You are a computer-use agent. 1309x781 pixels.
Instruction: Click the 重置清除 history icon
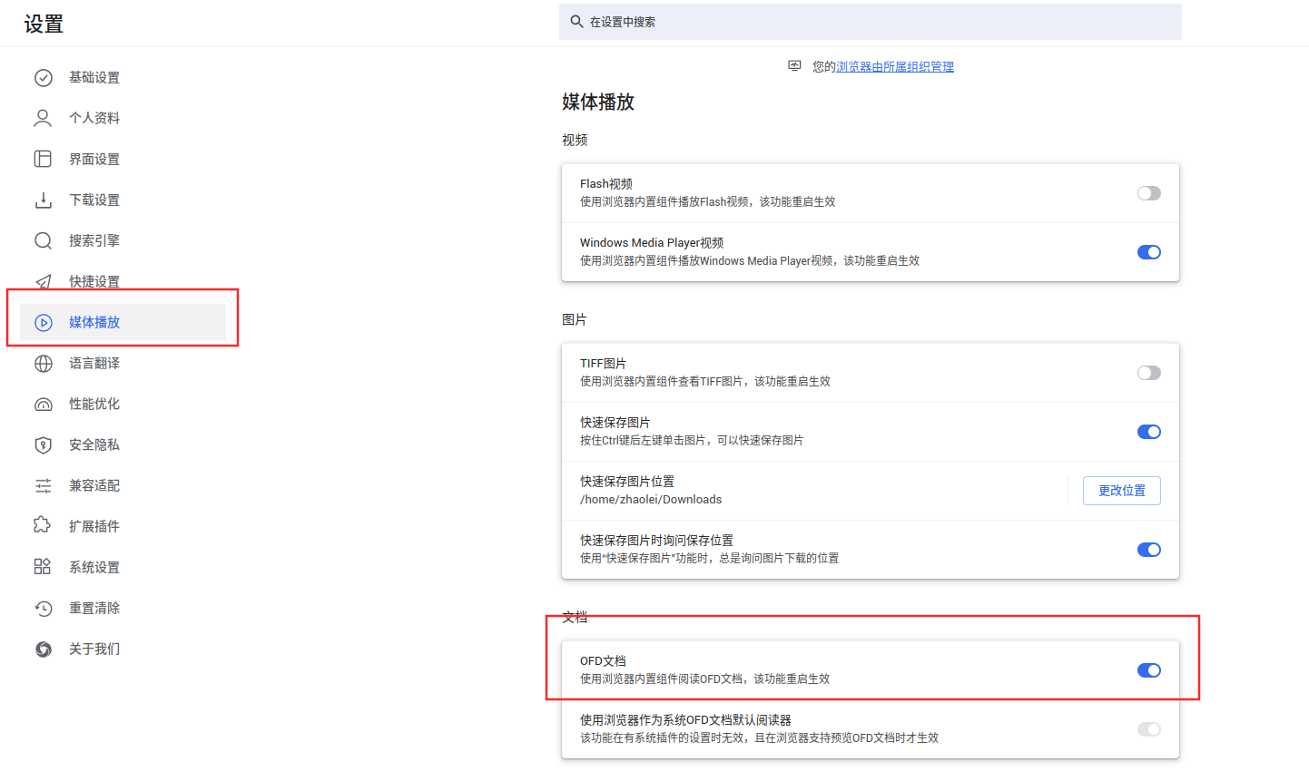pyautogui.click(x=44, y=608)
